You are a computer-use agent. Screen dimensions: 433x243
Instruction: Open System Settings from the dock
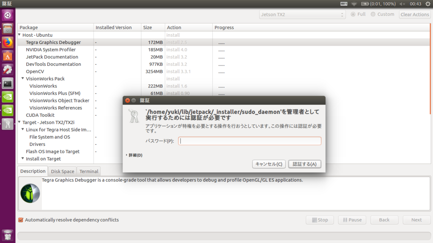click(8, 70)
